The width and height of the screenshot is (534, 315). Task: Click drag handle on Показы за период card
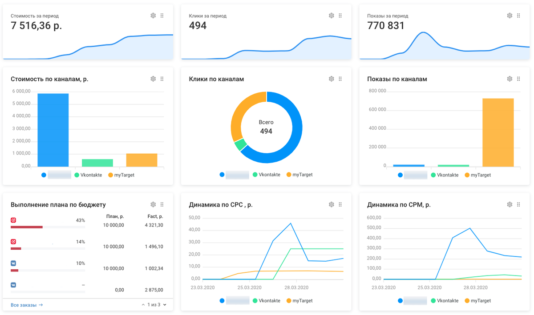pos(518,16)
